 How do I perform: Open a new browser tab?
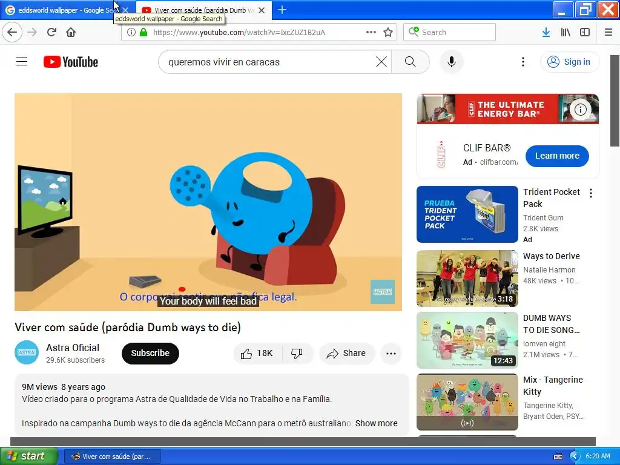(282, 10)
